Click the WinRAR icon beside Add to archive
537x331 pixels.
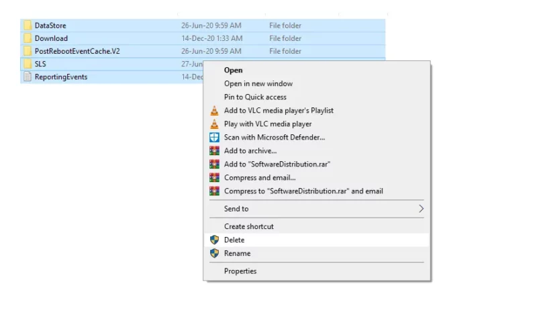pos(214,151)
